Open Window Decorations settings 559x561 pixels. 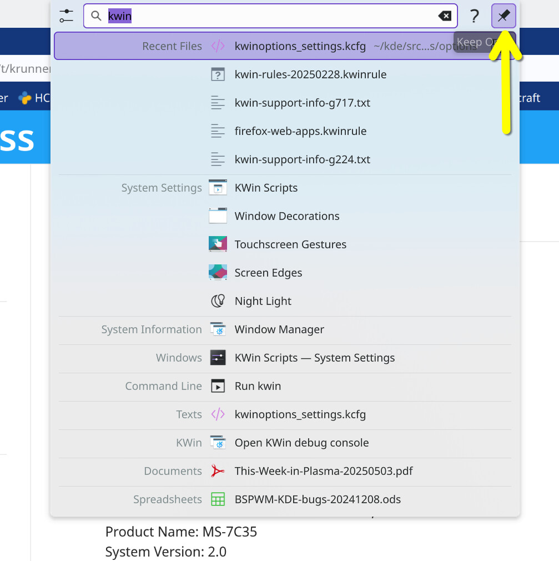click(x=285, y=216)
